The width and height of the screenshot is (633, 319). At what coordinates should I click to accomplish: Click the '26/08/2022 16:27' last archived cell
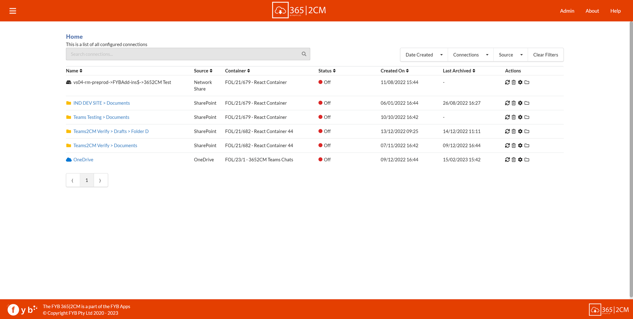click(x=462, y=103)
